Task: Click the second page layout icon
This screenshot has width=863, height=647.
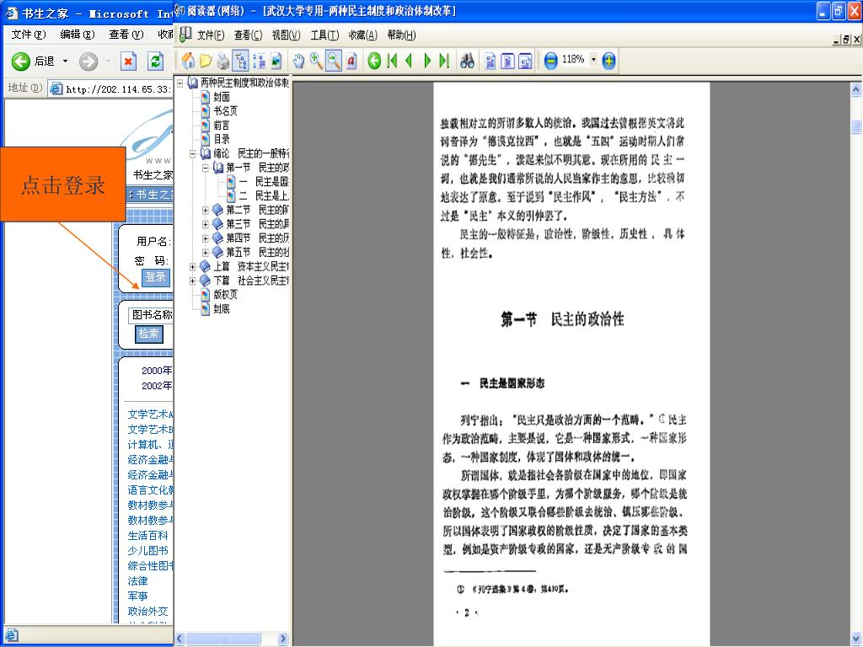Action: 508,61
